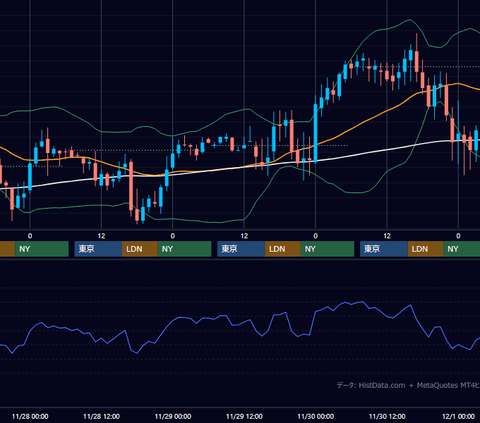Select the 東京 session block on 11/29
This screenshot has width=480, height=423.
pyautogui.click(x=241, y=249)
